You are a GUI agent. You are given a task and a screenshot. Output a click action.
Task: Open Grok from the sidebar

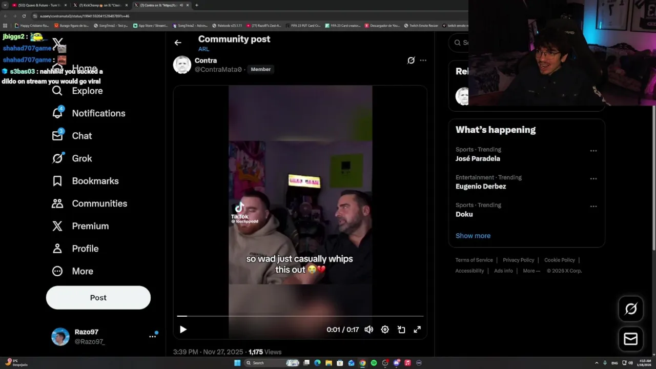click(72, 158)
